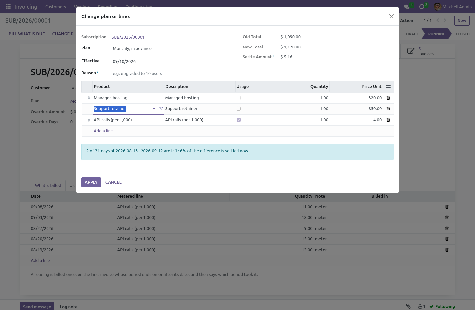This screenshot has width=475, height=310.
Task: Switch to the What is billed tab
Action: [48, 186]
